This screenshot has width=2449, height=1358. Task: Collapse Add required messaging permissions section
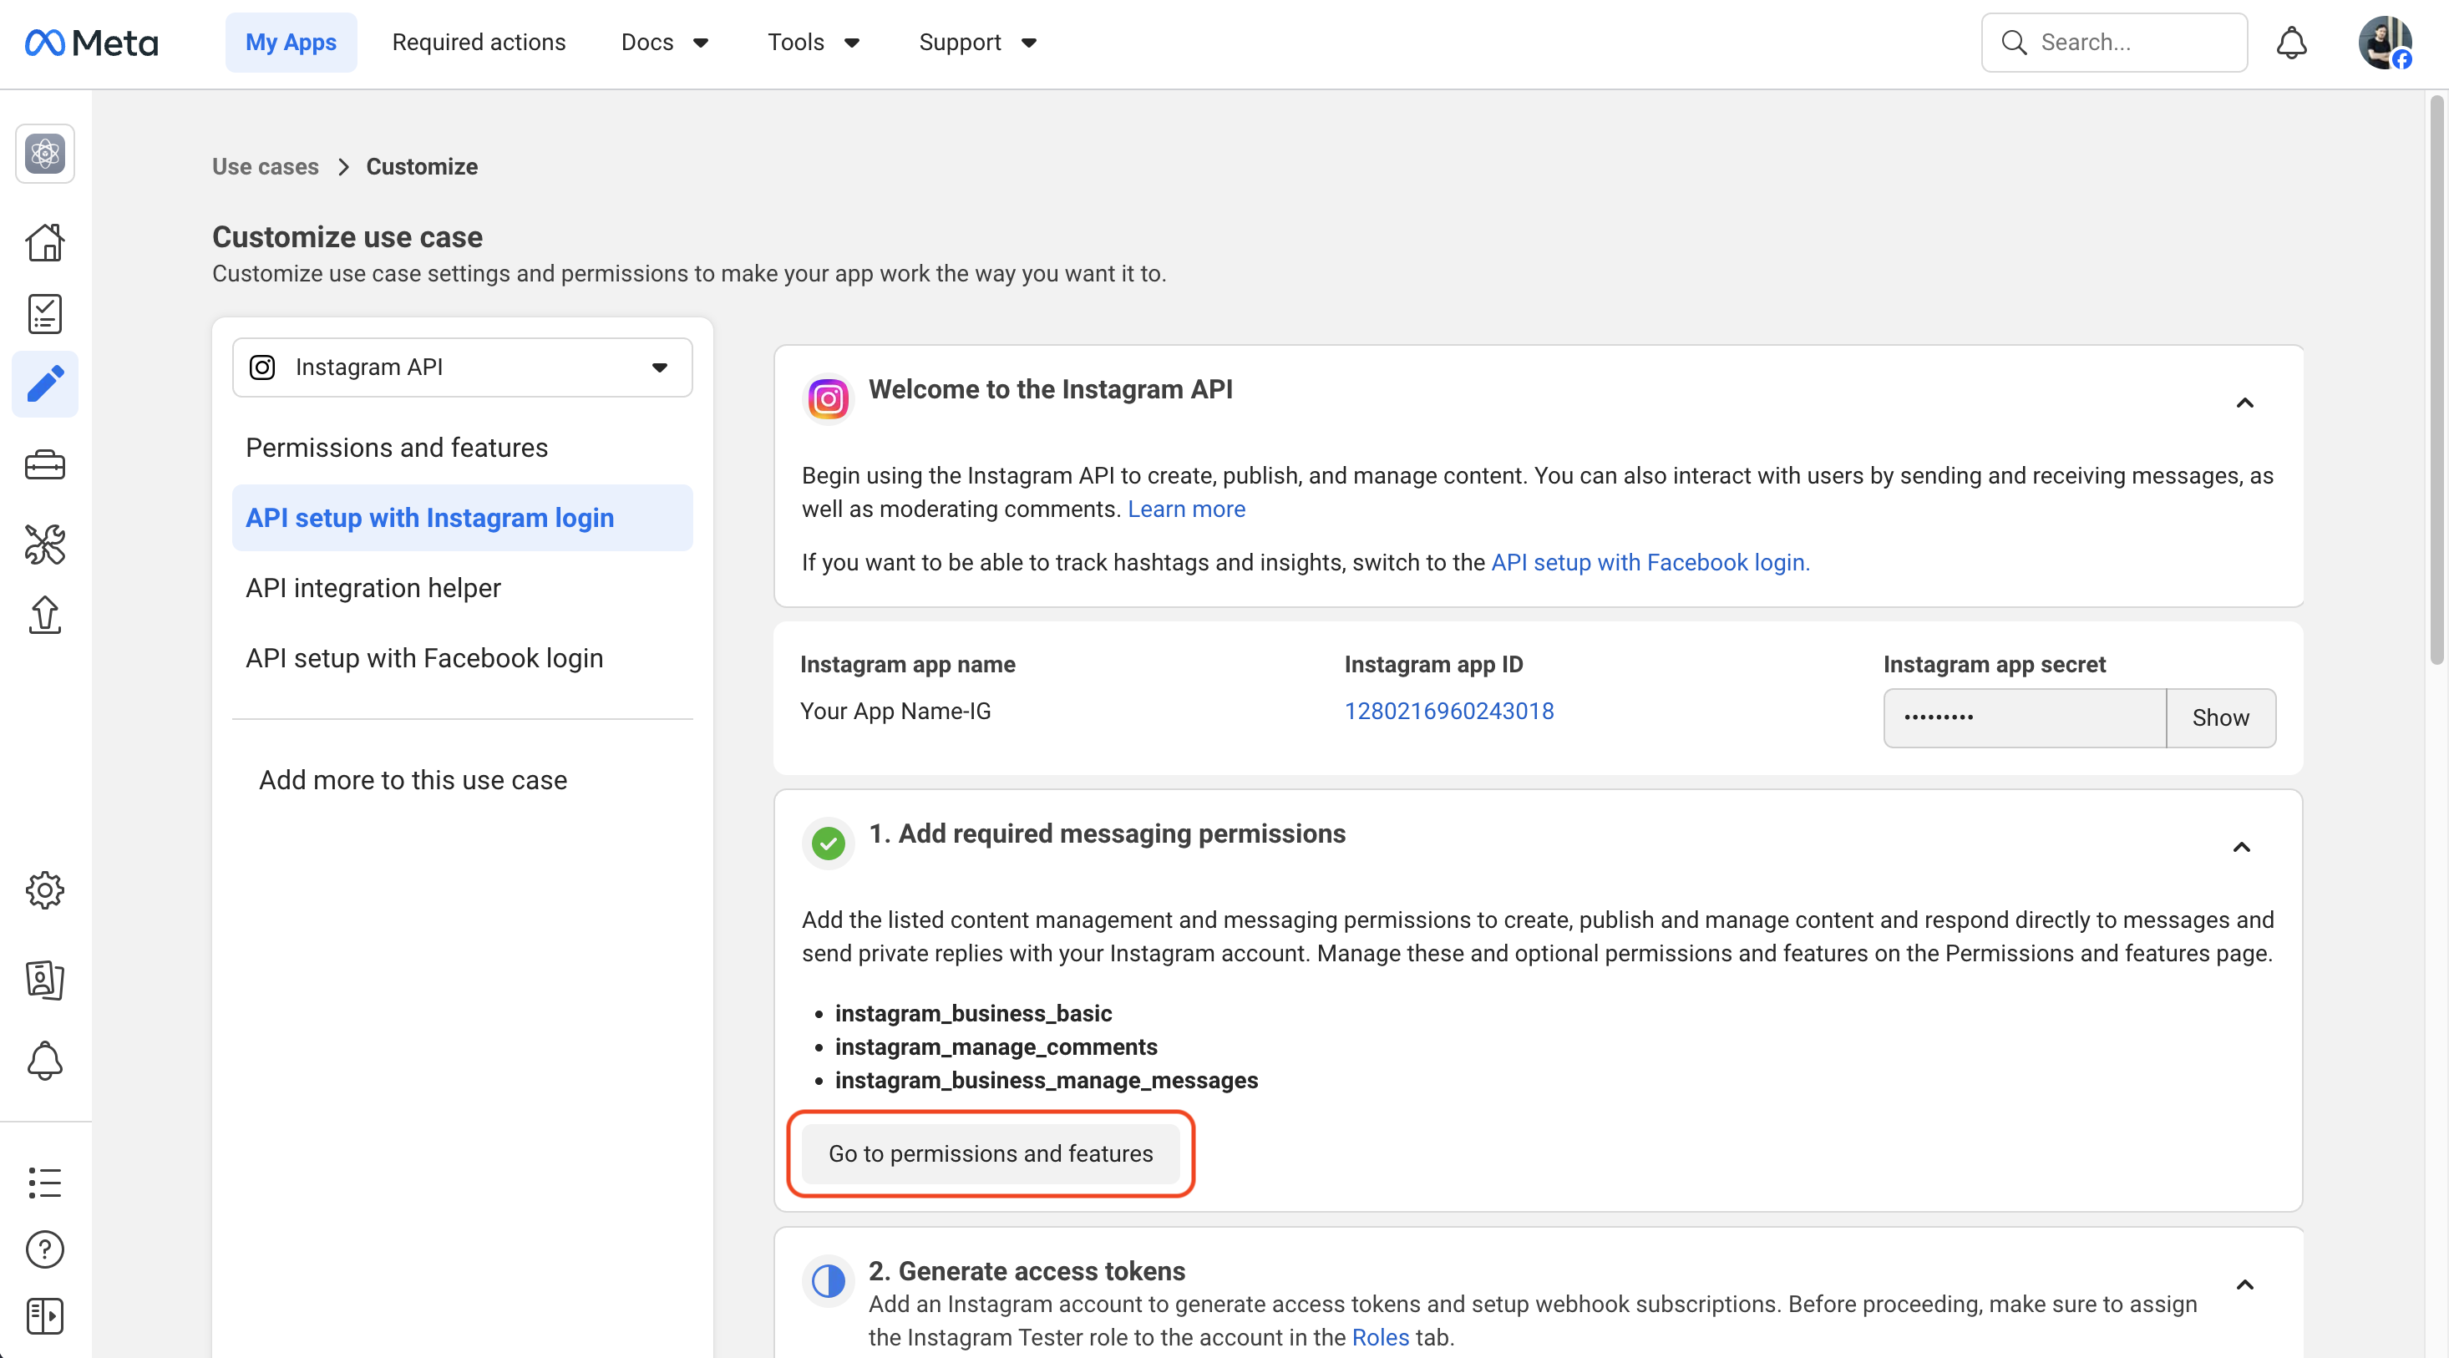point(2241,847)
